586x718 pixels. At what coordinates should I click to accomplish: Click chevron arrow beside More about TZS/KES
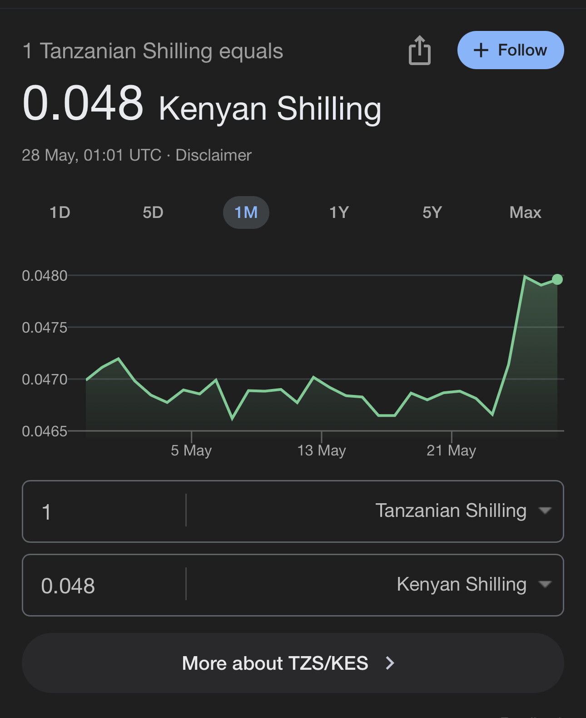[390, 663]
